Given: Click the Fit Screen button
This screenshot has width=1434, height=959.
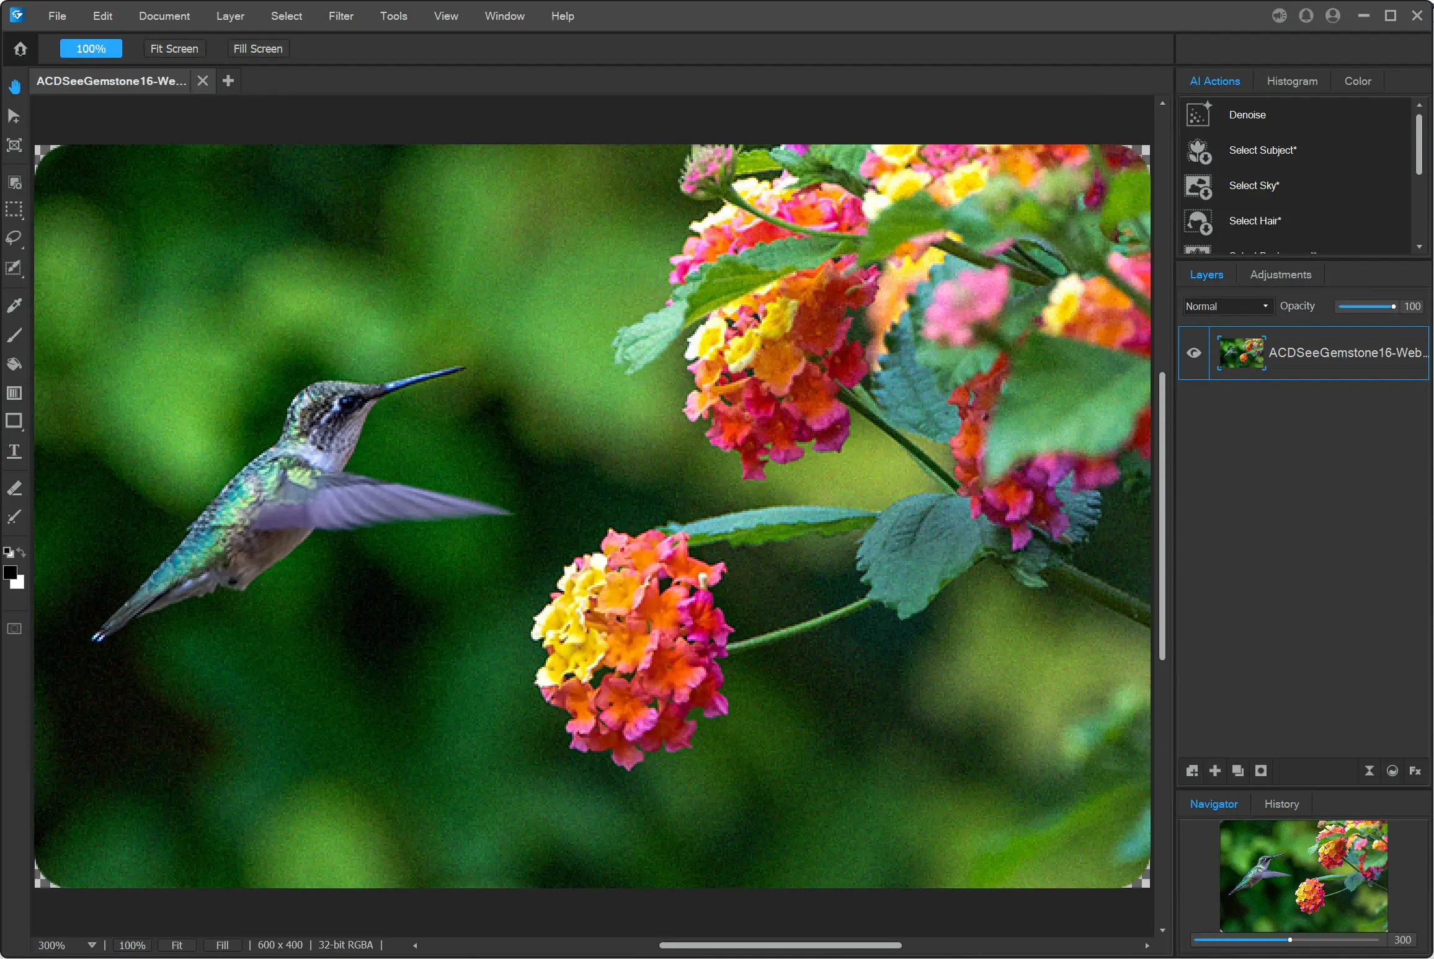Looking at the screenshot, I should 174,48.
